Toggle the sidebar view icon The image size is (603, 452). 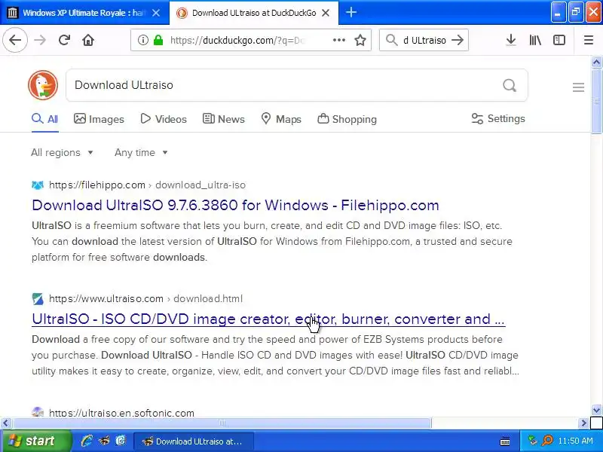pyautogui.click(x=559, y=40)
